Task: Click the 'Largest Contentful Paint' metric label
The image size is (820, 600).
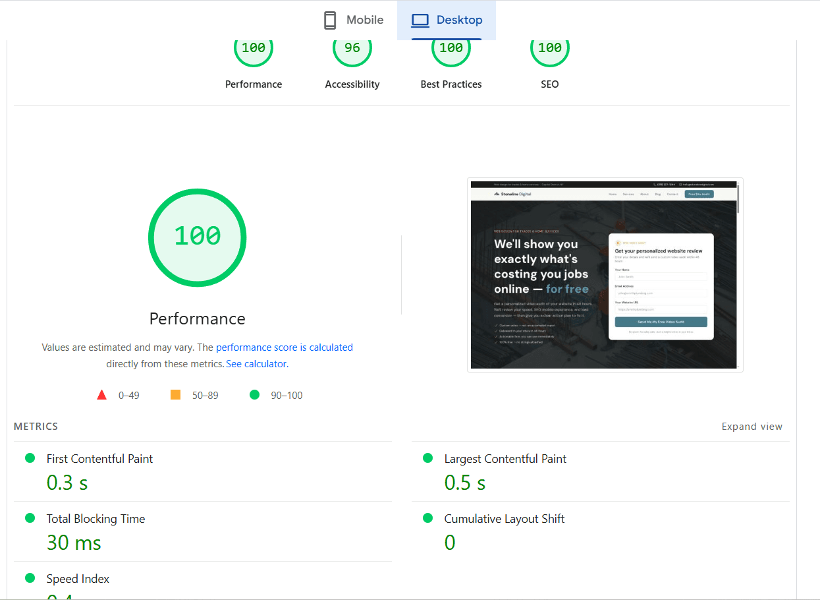Action: [x=505, y=459]
